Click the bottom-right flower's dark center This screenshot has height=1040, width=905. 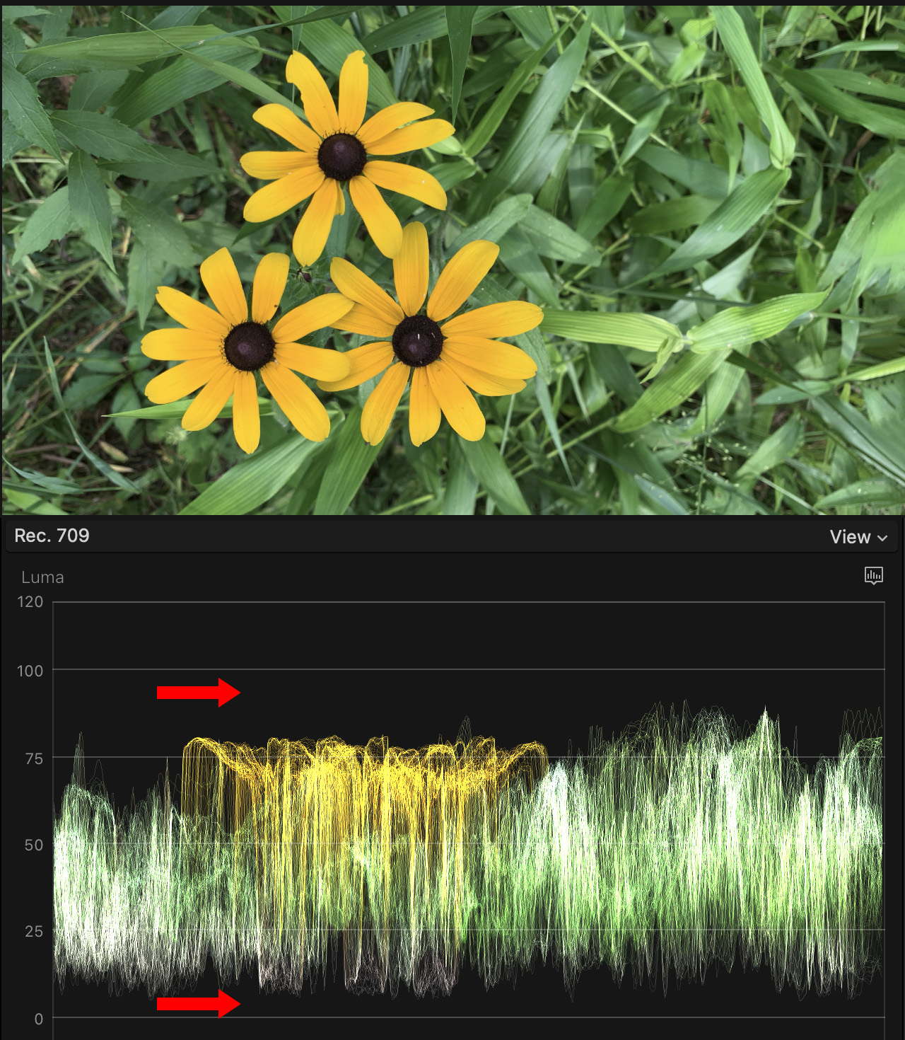tap(417, 340)
